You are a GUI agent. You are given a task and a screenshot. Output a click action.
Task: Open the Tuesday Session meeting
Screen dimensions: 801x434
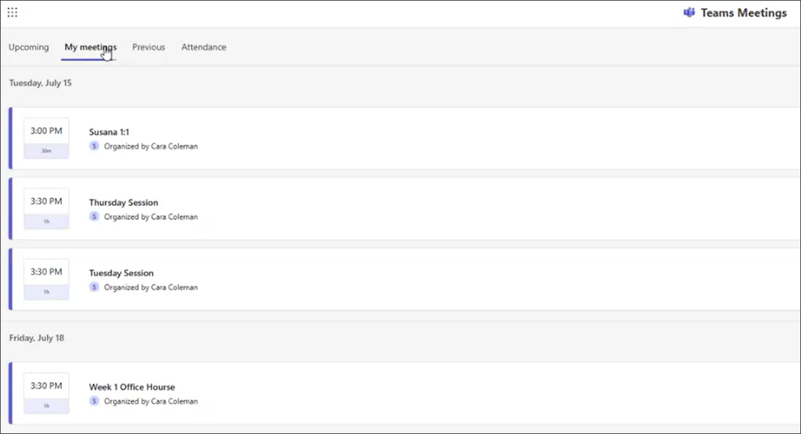121,273
